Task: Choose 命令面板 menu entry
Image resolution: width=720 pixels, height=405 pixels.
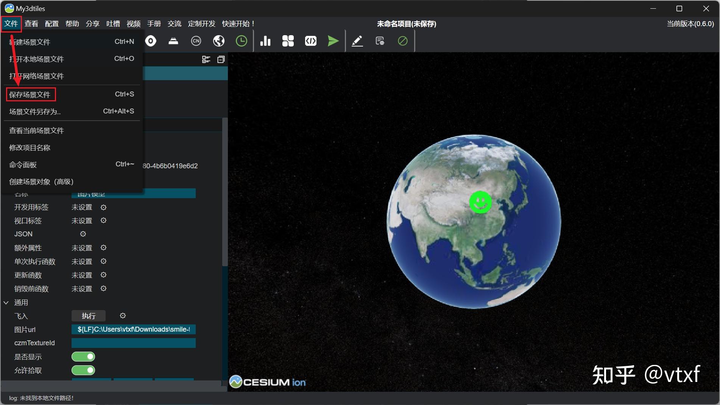Action: (72, 164)
